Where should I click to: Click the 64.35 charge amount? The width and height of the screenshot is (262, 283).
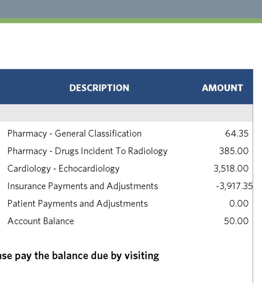pyautogui.click(x=237, y=134)
